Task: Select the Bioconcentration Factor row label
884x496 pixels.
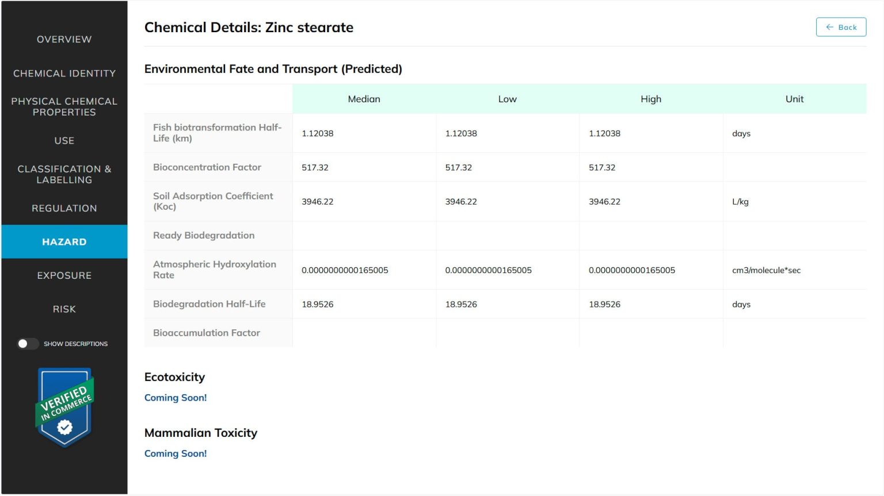Action: pyautogui.click(x=207, y=167)
